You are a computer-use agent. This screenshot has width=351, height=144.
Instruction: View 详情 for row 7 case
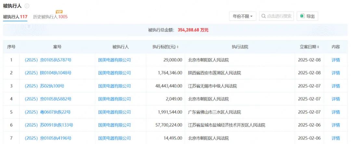(335, 138)
